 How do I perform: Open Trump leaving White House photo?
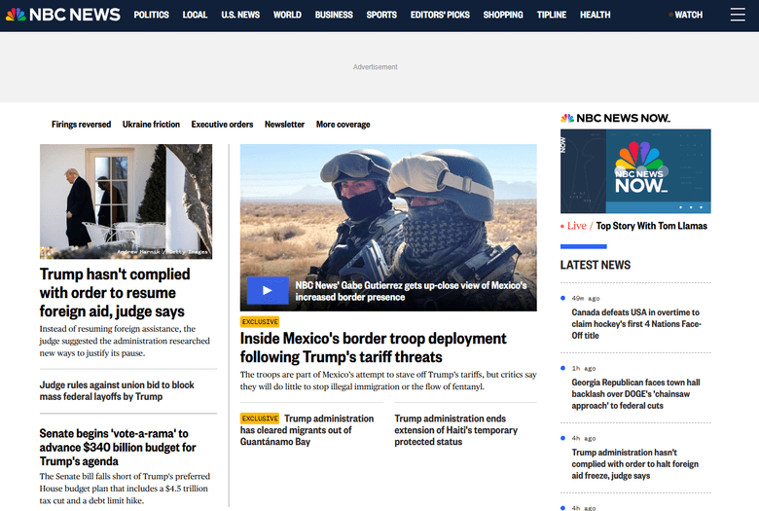tap(126, 201)
